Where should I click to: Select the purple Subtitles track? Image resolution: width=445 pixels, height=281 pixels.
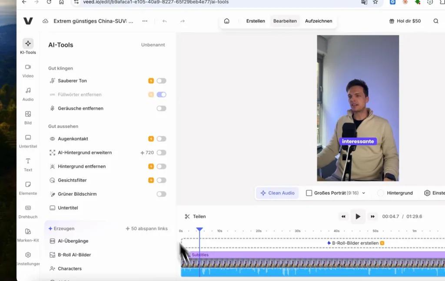coord(313,255)
